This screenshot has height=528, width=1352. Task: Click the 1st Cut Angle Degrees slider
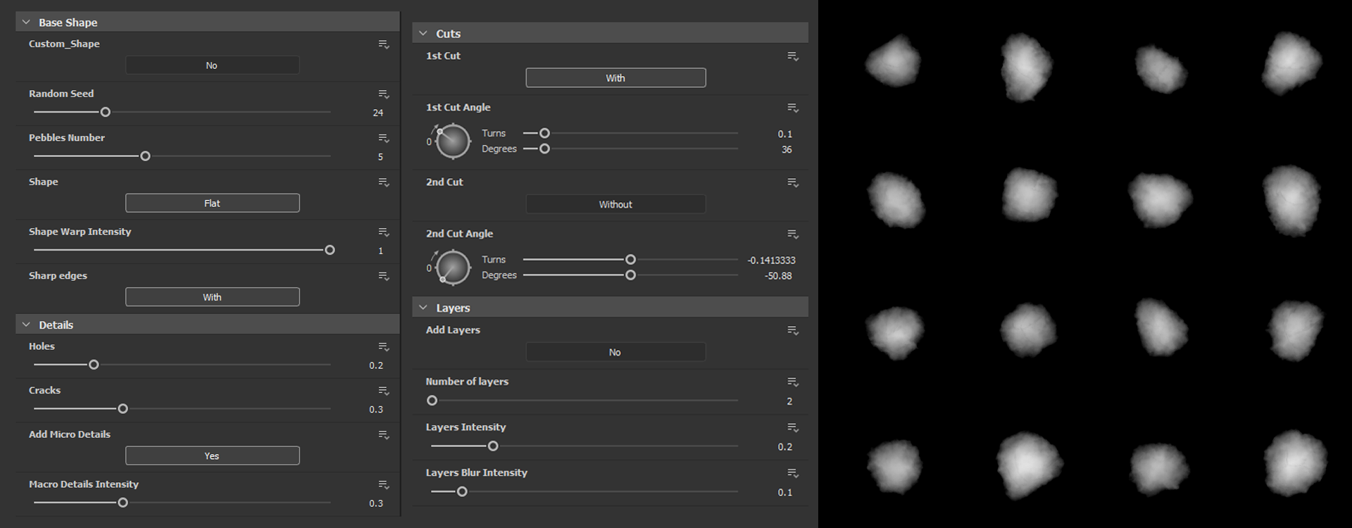[x=630, y=149]
